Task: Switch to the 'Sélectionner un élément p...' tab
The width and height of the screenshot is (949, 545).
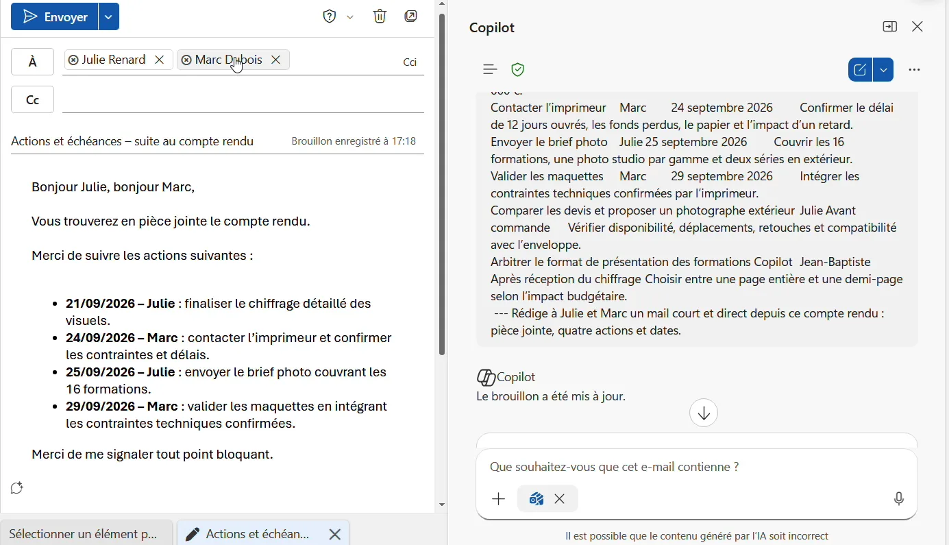Action: click(86, 533)
